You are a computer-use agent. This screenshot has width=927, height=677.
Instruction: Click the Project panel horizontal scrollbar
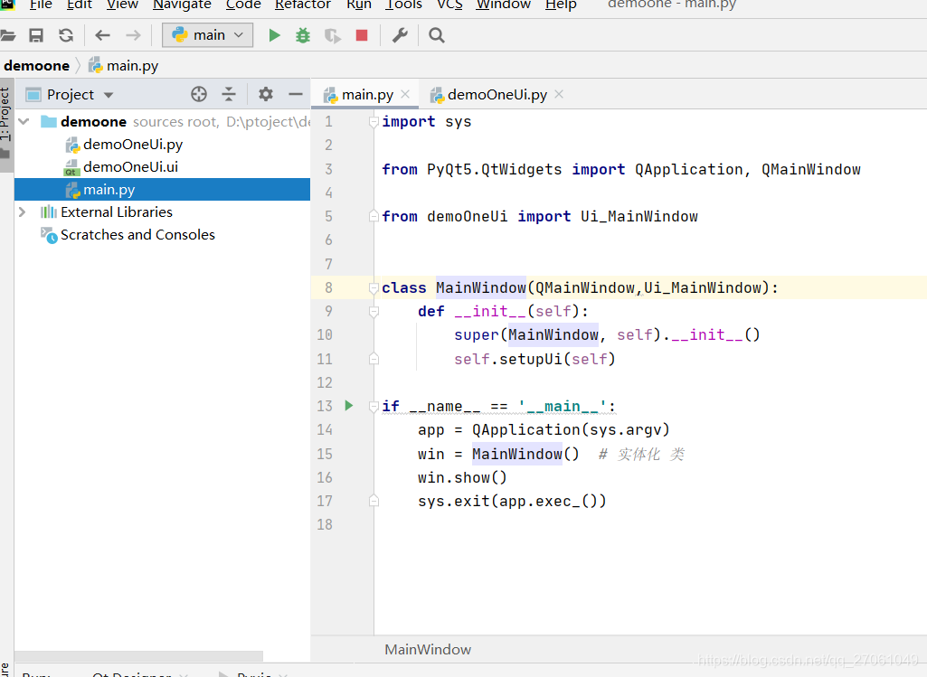[x=138, y=656]
